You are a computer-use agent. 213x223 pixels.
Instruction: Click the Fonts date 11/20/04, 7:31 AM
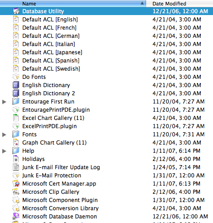(x=178, y=135)
